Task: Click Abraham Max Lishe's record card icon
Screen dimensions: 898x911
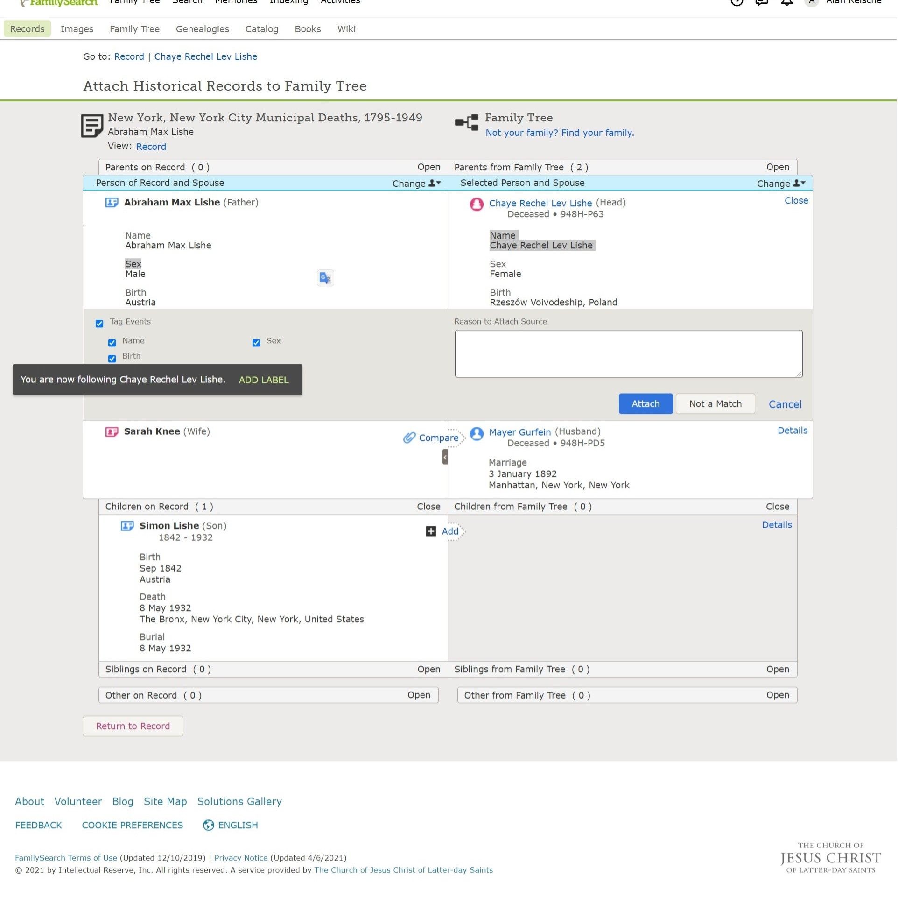Action: point(112,203)
